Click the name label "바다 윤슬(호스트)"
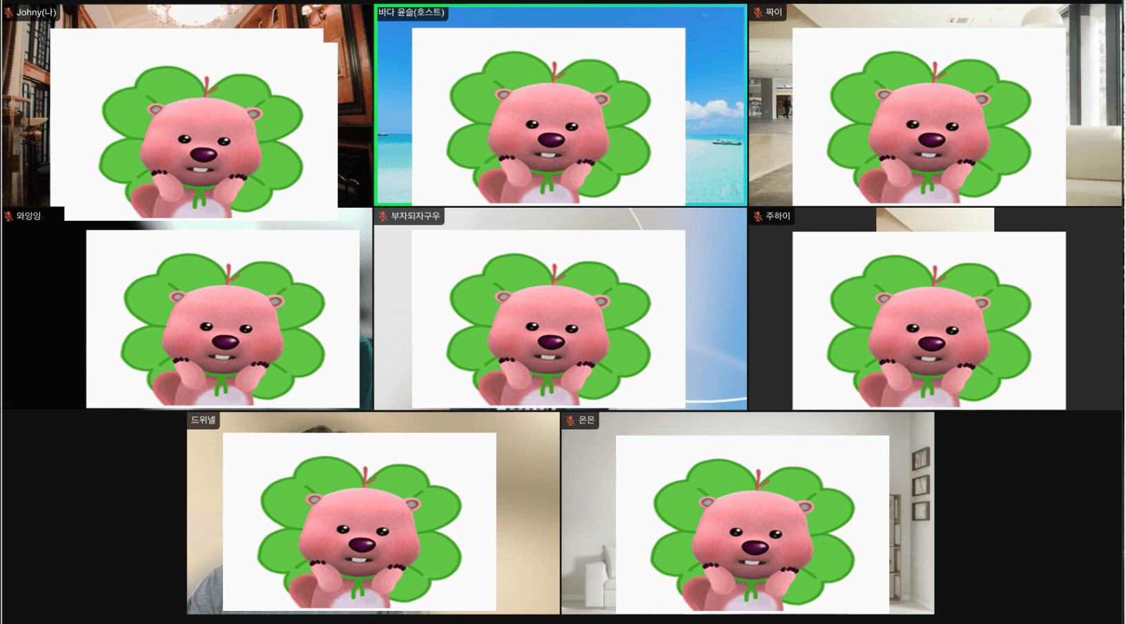Image resolution: width=1126 pixels, height=624 pixels. click(x=411, y=12)
